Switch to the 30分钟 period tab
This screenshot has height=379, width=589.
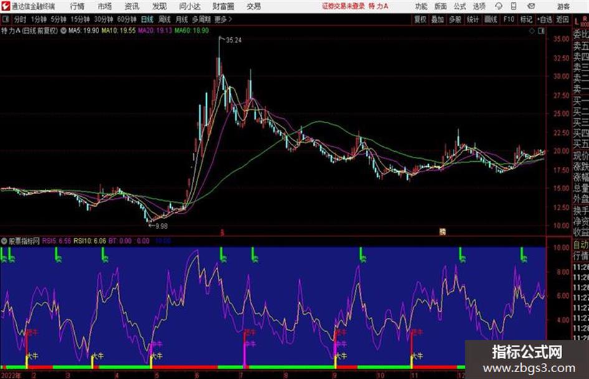[103, 19]
